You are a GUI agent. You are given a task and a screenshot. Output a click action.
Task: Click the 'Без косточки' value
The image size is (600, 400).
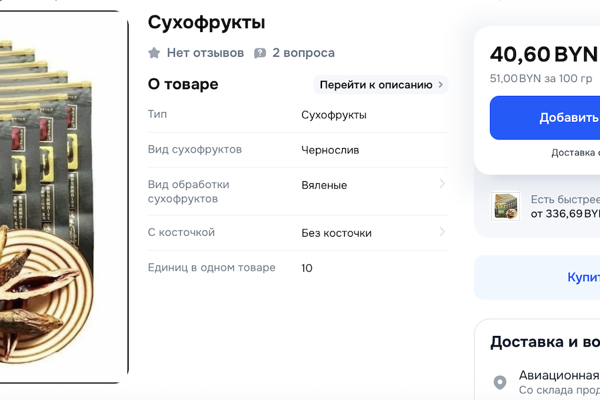(335, 233)
